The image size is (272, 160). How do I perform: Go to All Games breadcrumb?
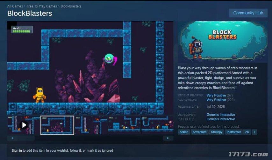[15, 6]
